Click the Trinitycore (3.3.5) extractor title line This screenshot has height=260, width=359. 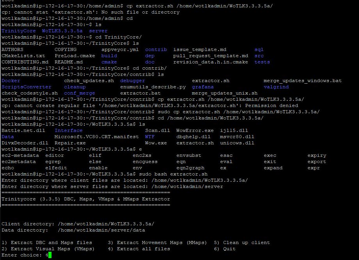click(x=86, y=199)
